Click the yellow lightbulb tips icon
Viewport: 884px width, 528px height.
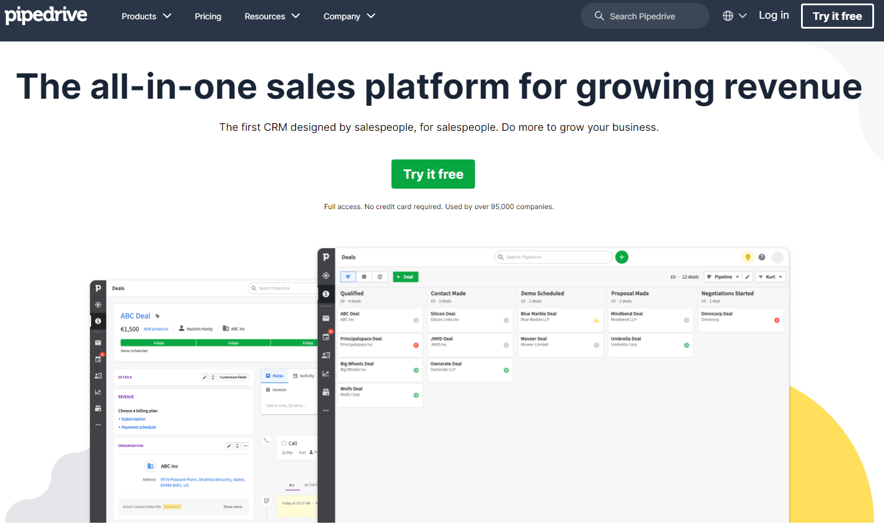pyautogui.click(x=747, y=257)
